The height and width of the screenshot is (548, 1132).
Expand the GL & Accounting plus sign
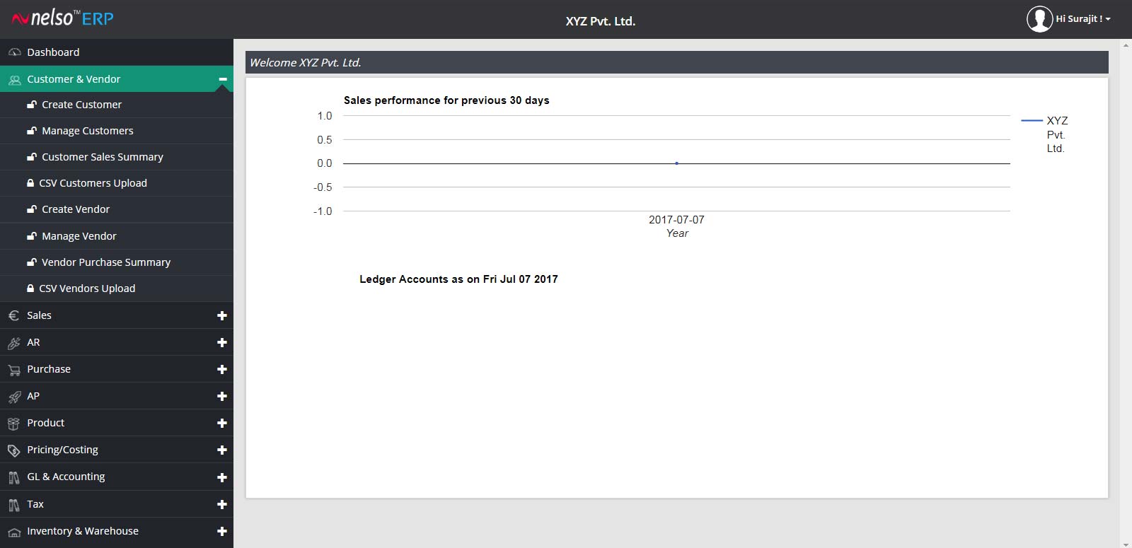tap(222, 477)
